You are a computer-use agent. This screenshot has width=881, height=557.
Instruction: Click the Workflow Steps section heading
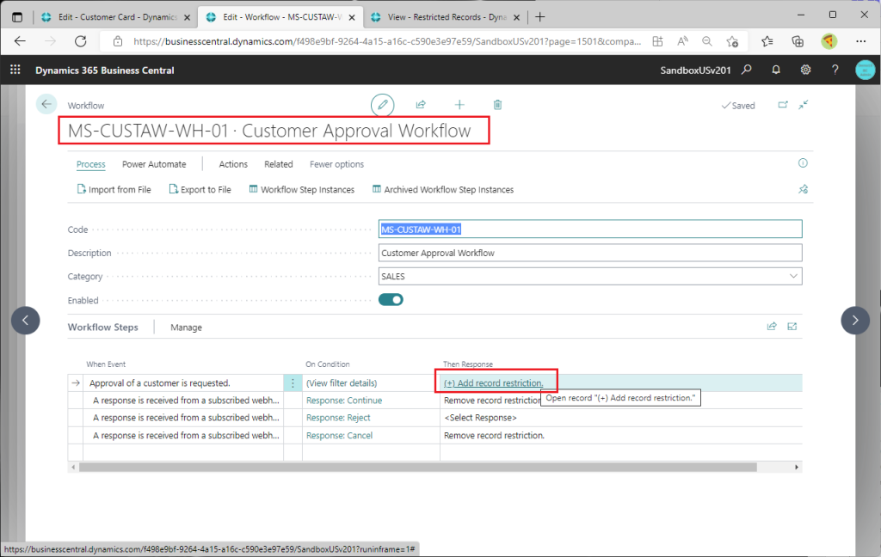pyautogui.click(x=103, y=327)
